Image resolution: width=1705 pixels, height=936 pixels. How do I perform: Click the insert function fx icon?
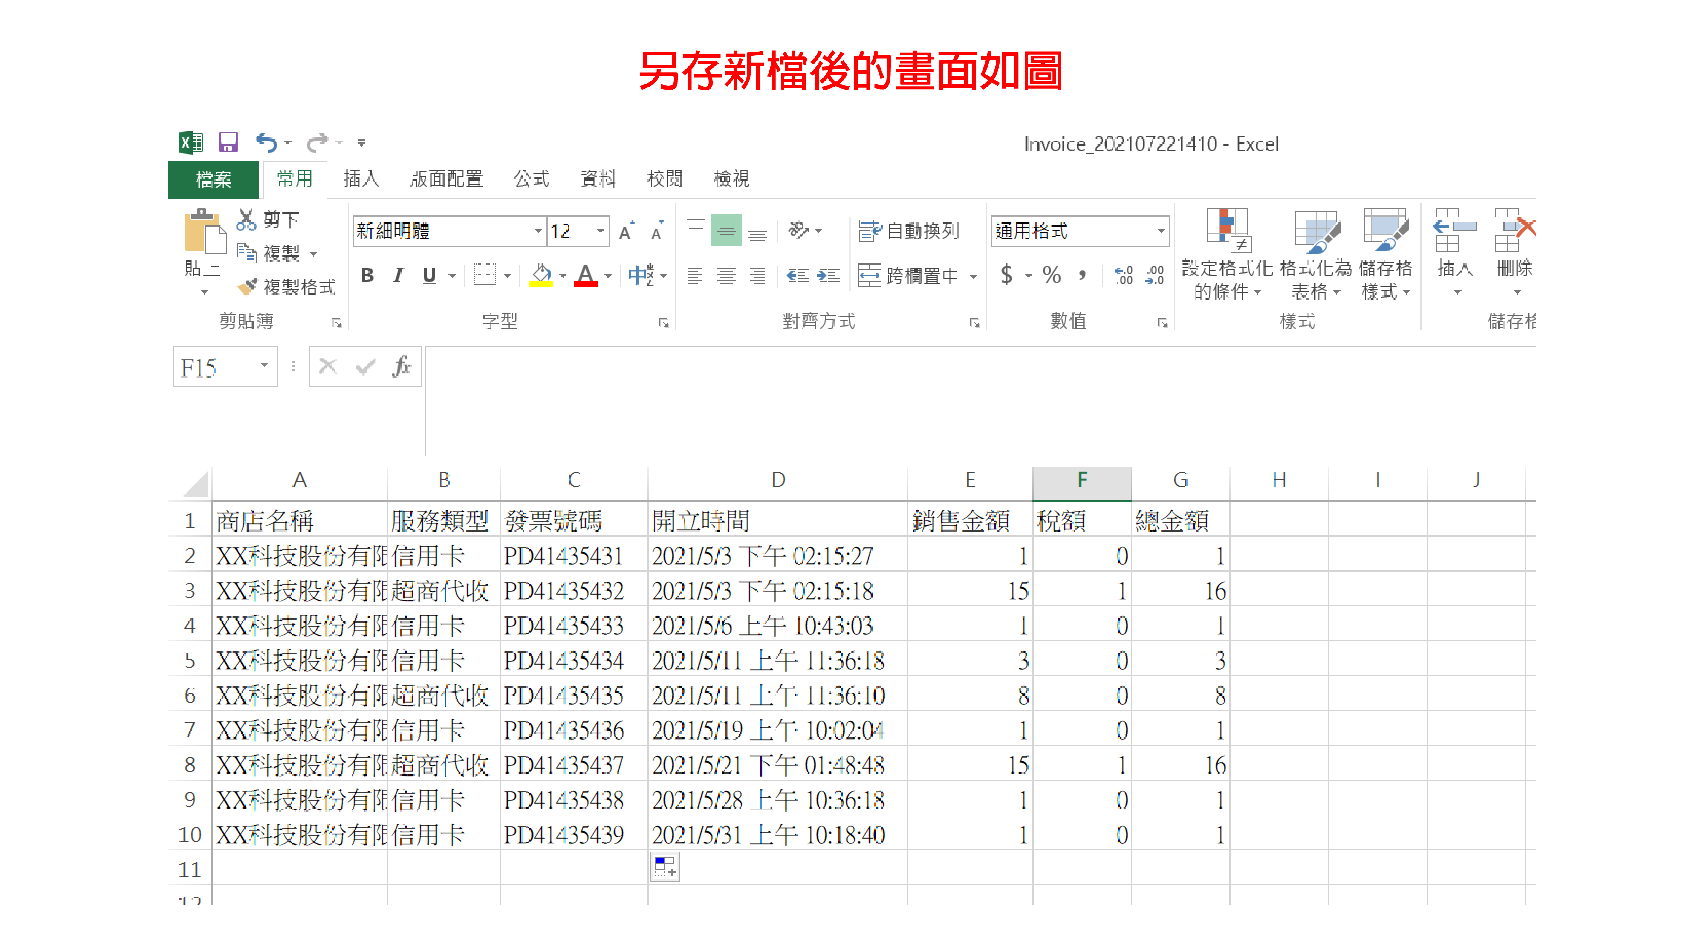(401, 366)
